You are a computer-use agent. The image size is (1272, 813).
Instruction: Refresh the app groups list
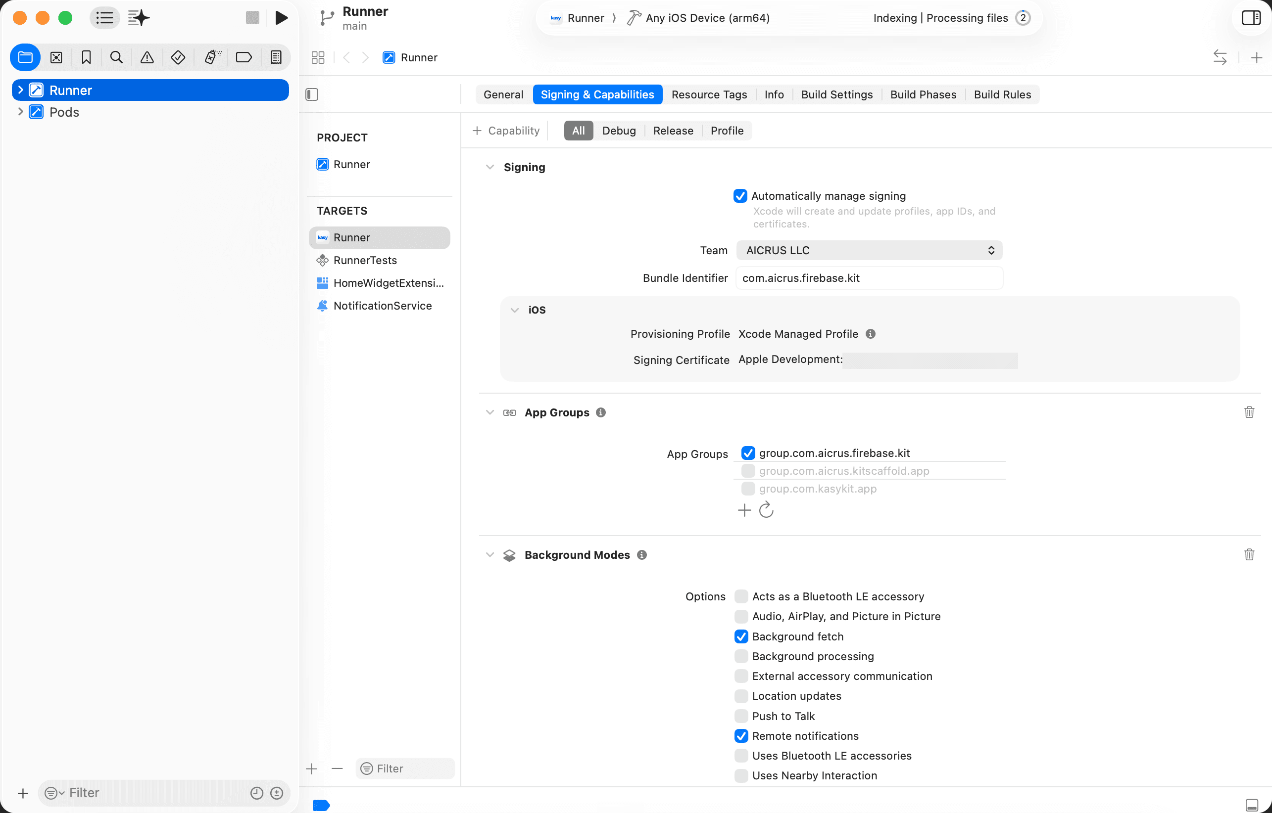(x=766, y=510)
